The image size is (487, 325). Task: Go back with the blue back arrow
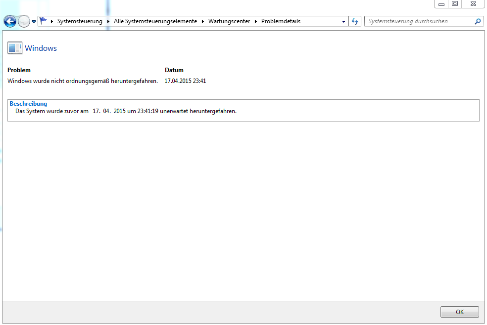pyautogui.click(x=10, y=21)
